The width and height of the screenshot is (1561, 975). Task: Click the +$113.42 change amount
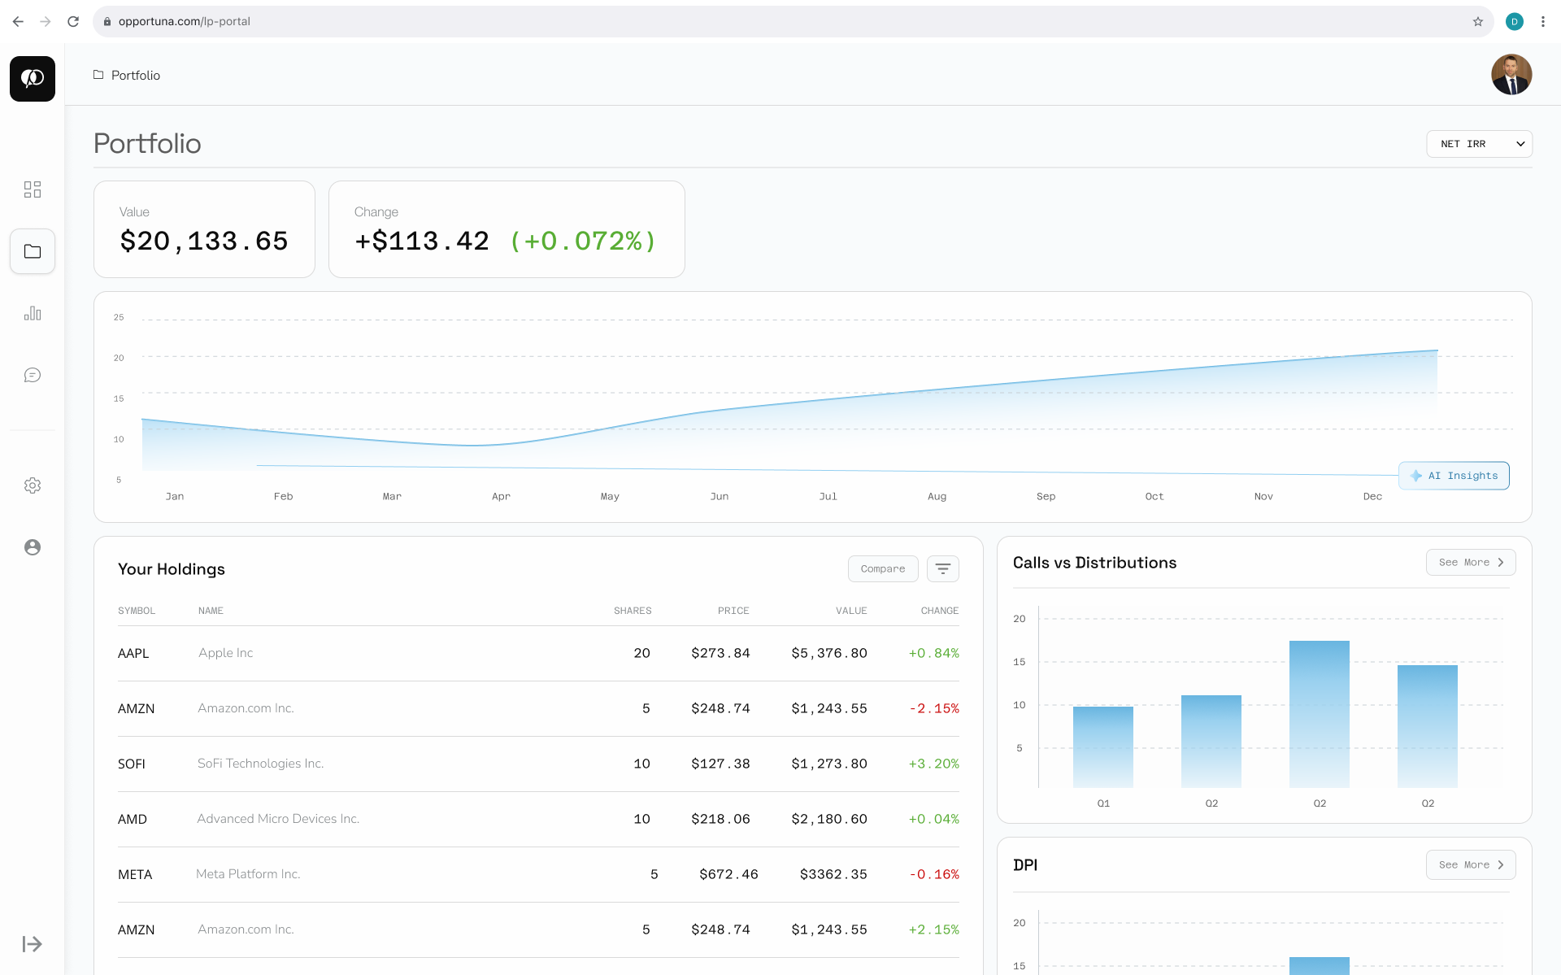click(422, 241)
